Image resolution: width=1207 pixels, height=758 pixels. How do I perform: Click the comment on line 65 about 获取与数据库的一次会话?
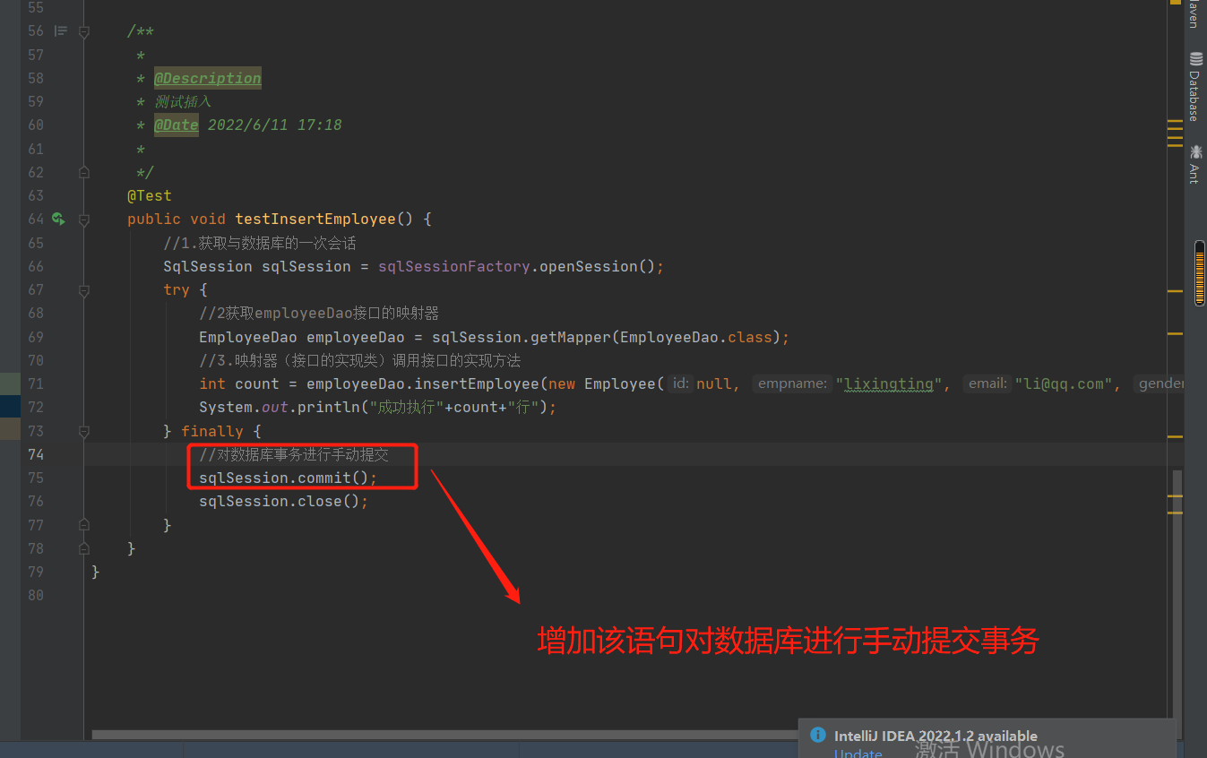coord(260,243)
